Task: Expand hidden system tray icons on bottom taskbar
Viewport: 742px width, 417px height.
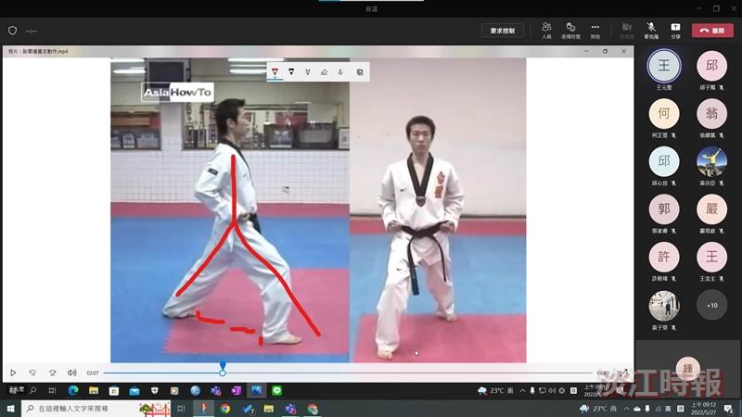Action: pyautogui.click(x=626, y=409)
